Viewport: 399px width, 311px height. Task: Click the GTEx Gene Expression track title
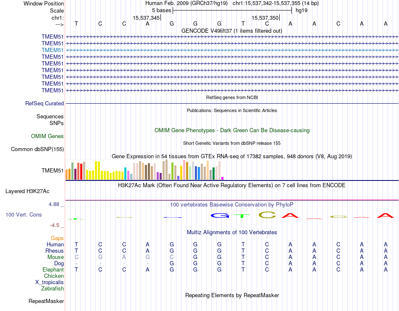(x=232, y=157)
